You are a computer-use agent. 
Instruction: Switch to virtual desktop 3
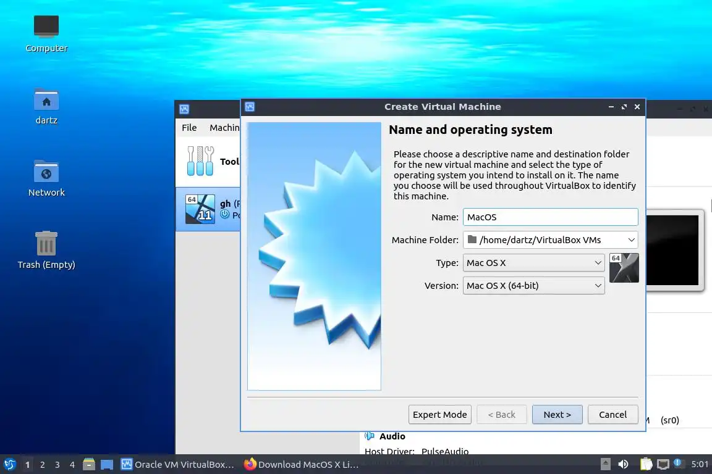pyautogui.click(x=57, y=465)
